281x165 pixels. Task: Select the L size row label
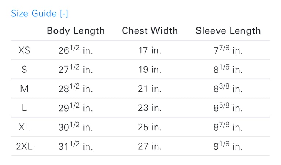[24, 108]
